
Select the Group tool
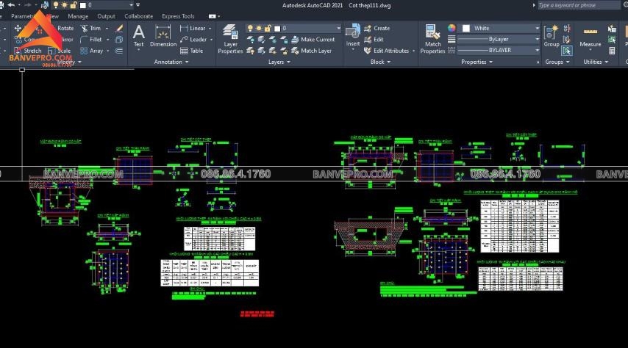point(552,36)
